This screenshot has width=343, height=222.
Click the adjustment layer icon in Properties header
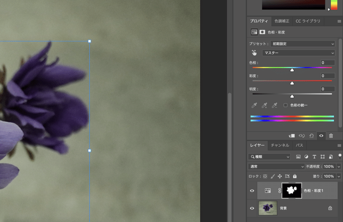coord(254,32)
